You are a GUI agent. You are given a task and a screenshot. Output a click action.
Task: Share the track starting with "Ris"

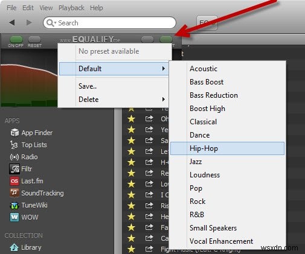149,206
